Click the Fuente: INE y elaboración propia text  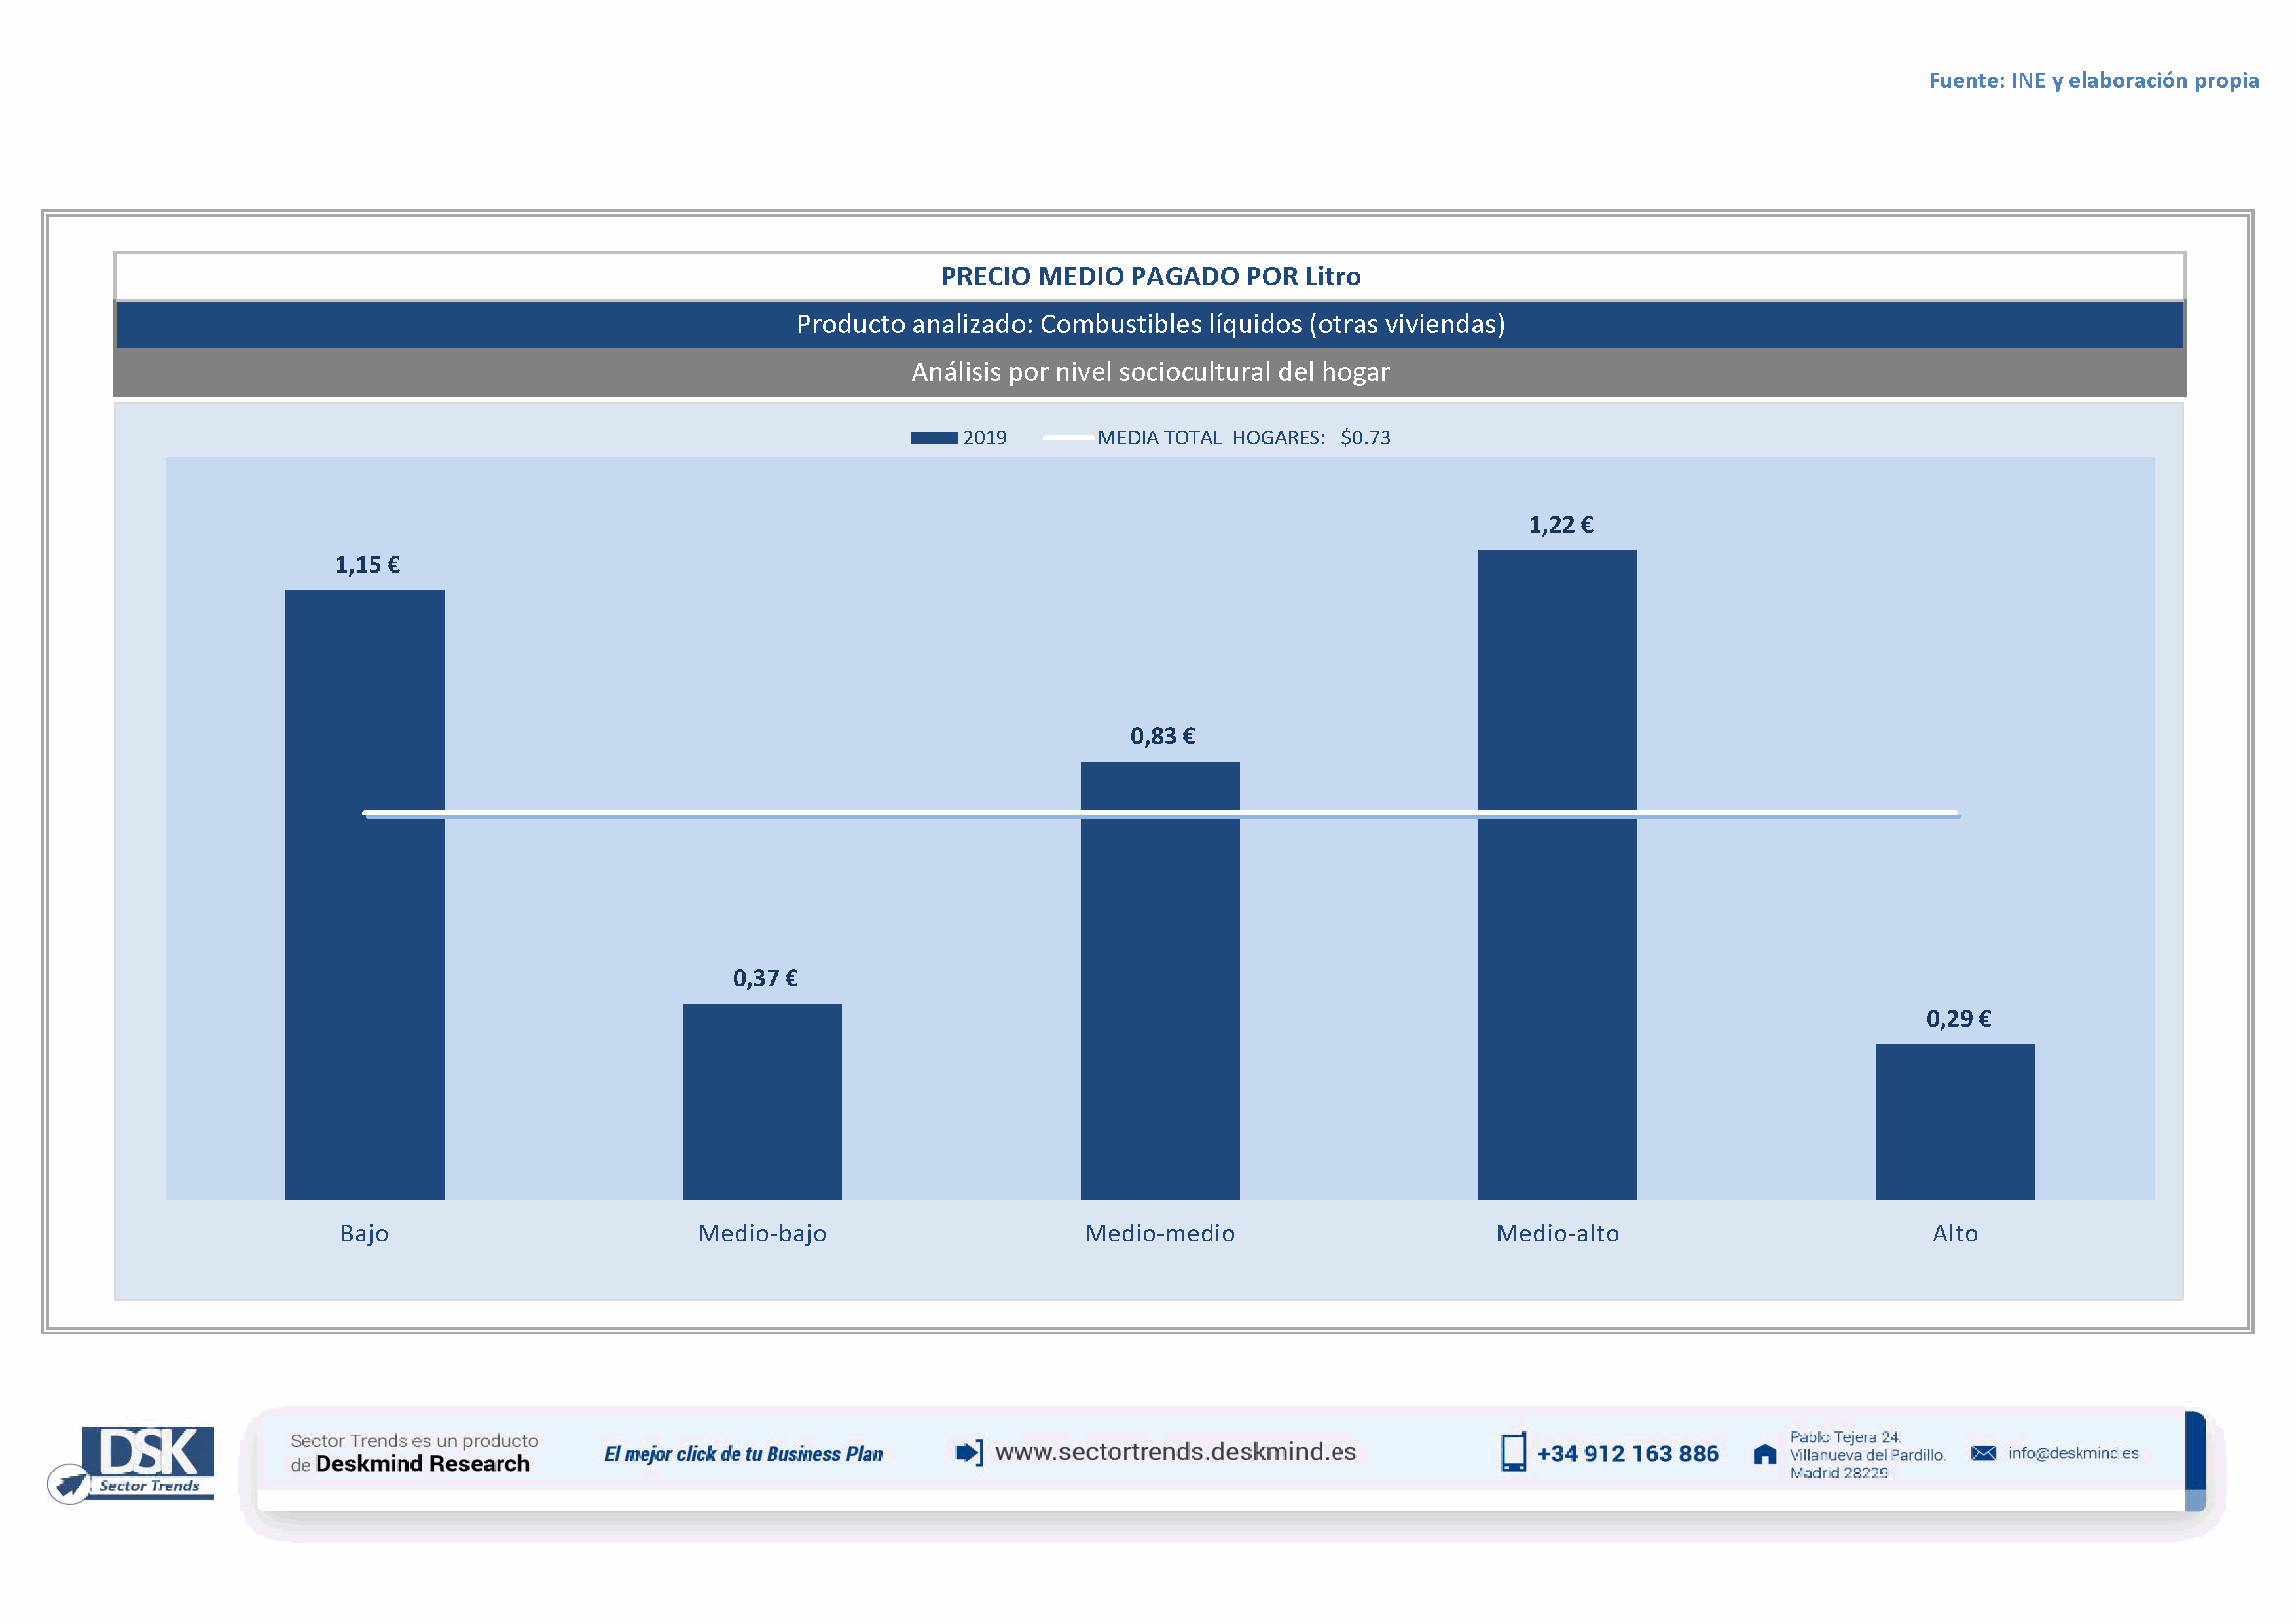coord(2093,81)
